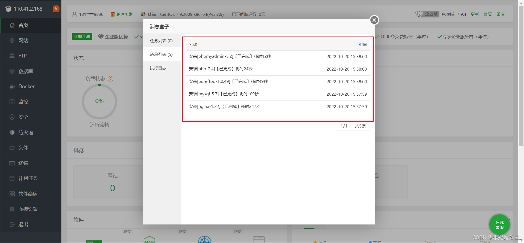Click the 网站 count 0 in overview
Screen dimensions: 524x243
click(112, 188)
